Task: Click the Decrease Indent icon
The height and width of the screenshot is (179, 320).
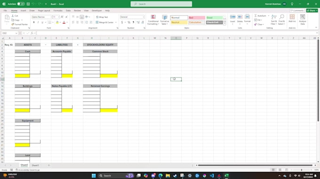Action: (87, 22)
